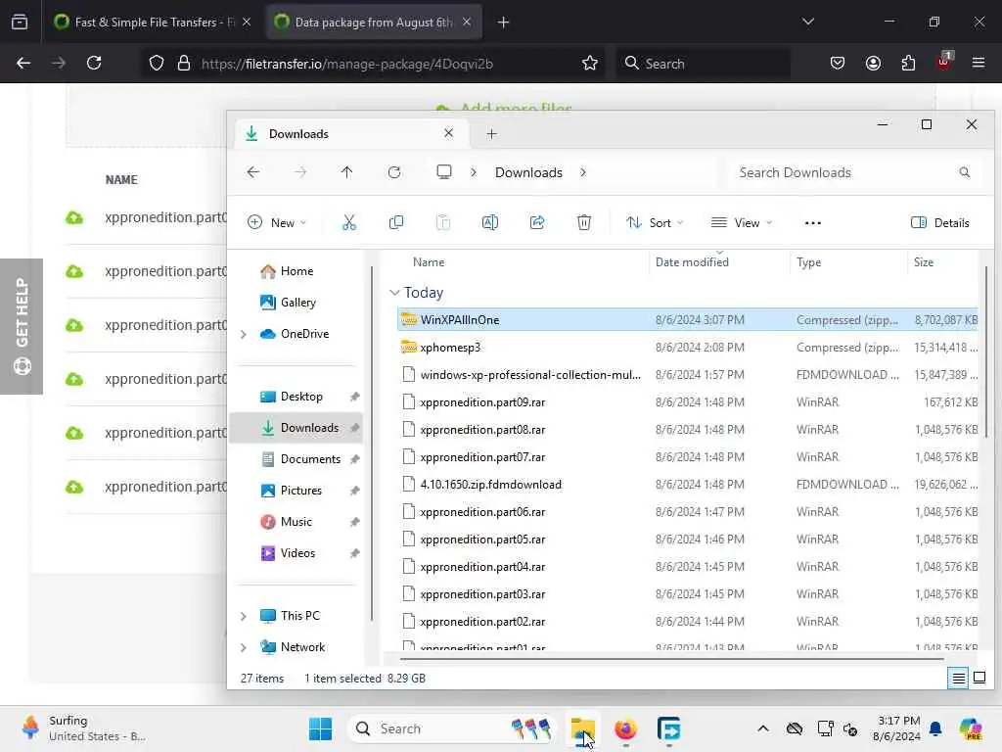Click the search magnifier in Search Downloads
Screen dimensions: 1002x752
[x=964, y=172]
